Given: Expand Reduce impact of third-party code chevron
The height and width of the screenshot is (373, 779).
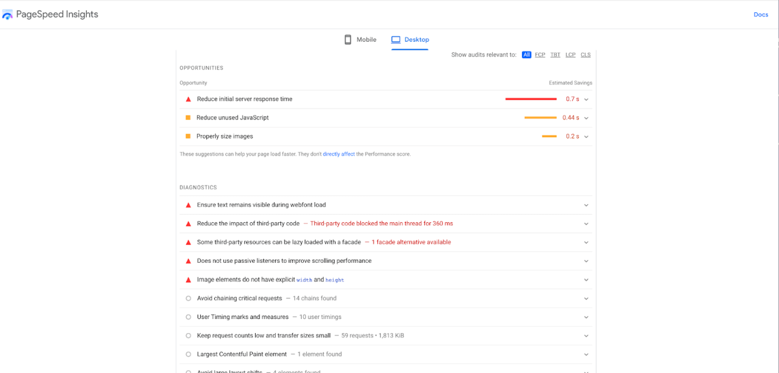Looking at the screenshot, I should (x=586, y=224).
